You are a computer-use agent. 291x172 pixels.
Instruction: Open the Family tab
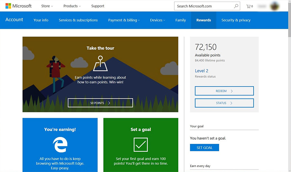(x=180, y=20)
